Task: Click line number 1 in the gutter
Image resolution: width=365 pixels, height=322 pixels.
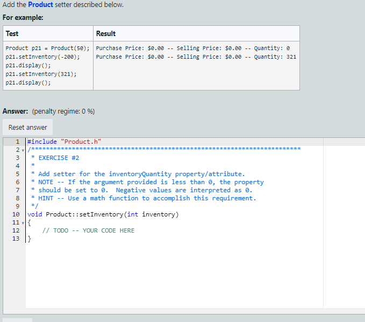Action: pos(17,142)
